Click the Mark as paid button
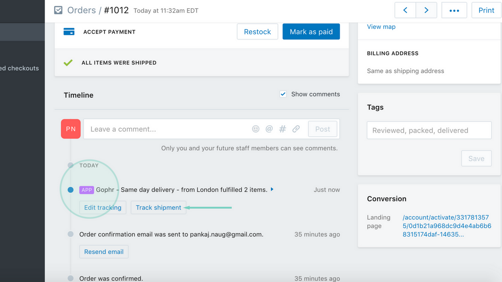502x282 pixels. tap(311, 31)
